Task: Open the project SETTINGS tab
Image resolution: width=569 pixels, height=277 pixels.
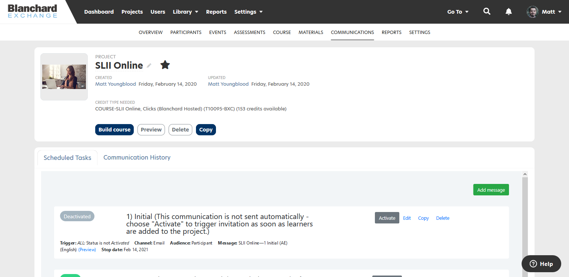Action: 420,33
